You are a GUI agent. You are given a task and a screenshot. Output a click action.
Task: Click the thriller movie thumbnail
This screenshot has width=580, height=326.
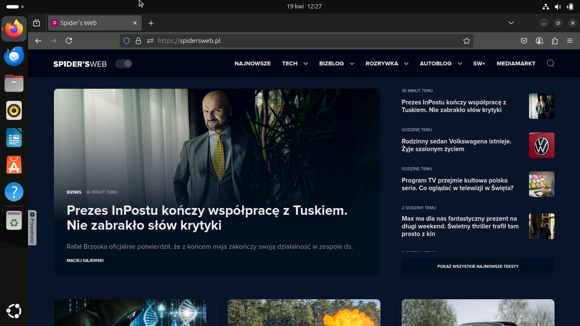(542, 226)
